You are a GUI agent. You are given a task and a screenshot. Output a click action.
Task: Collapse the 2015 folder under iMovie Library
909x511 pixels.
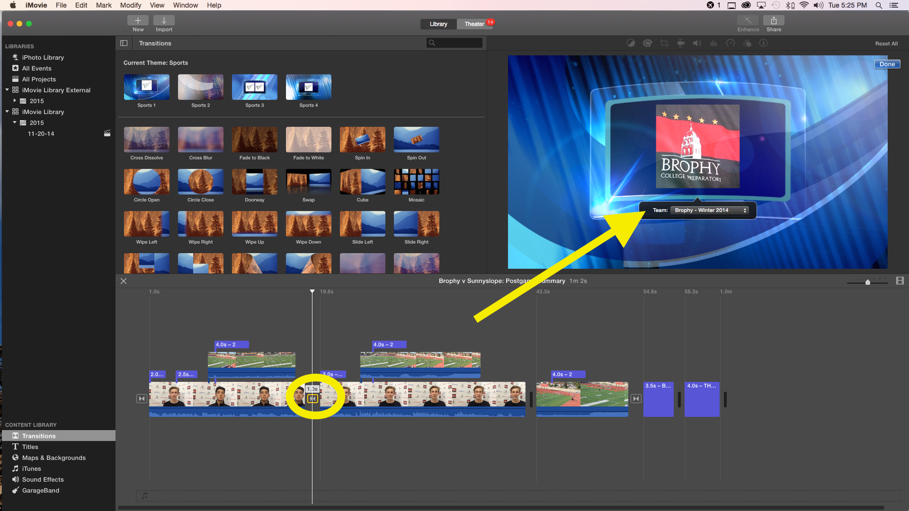(x=15, y=122)
